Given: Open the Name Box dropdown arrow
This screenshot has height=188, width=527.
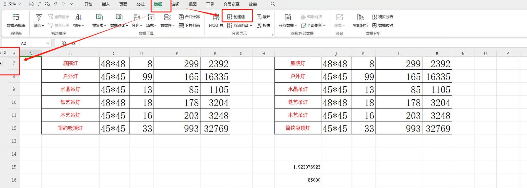Looking at the screenshot, I should [x=48, y=43].
